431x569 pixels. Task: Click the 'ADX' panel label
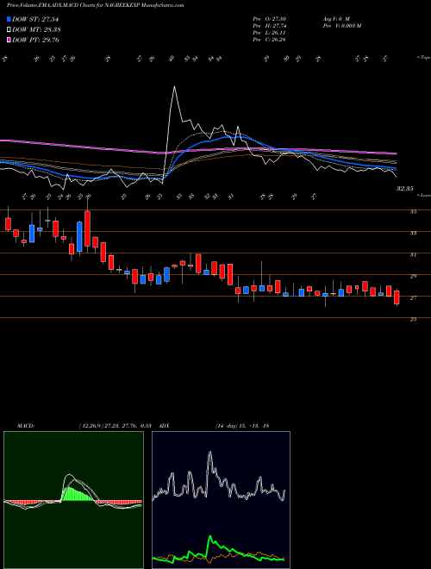[x=165, y=426]
